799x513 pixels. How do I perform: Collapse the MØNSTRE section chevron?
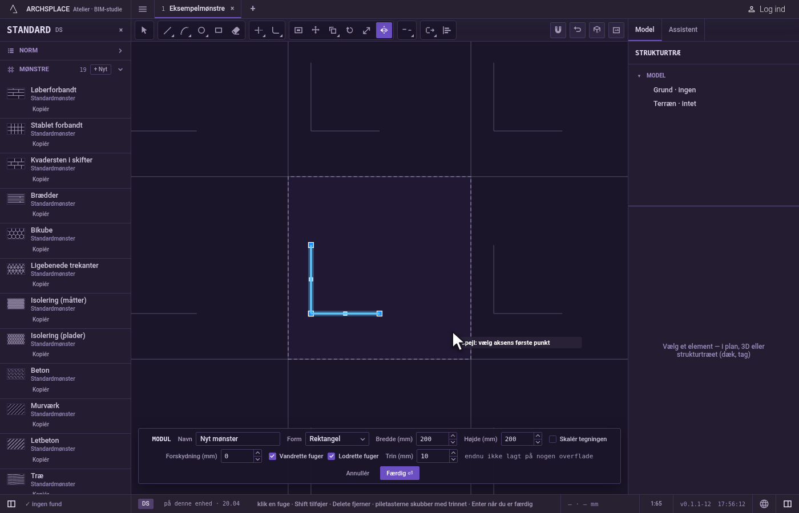pos(120,70)
